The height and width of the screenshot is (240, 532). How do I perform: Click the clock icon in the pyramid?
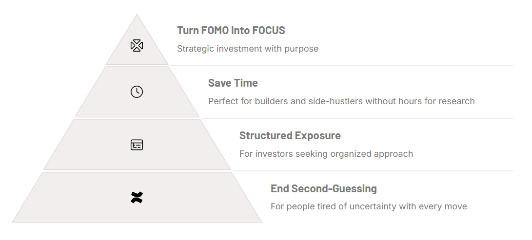pos(137,92)
